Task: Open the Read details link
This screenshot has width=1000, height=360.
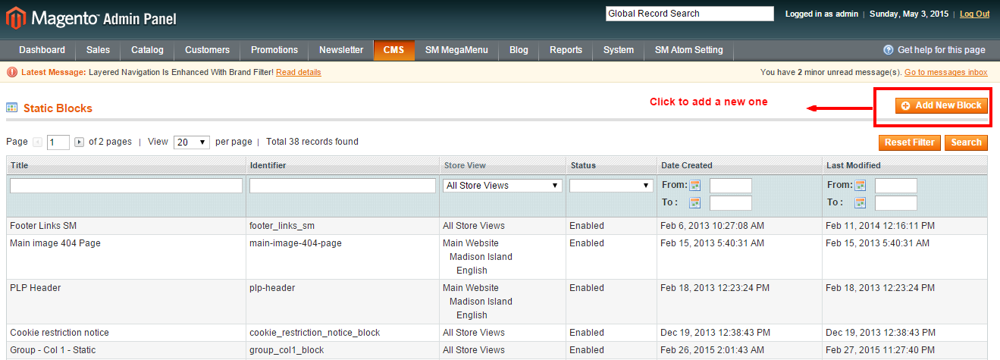Action: [x=298, y=72]
